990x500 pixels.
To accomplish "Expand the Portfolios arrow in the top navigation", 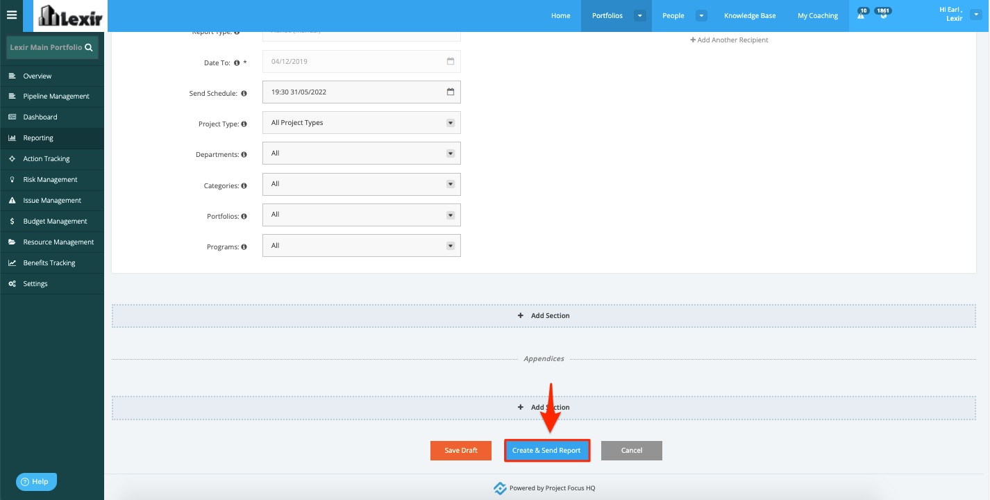I will pos(640,16).
